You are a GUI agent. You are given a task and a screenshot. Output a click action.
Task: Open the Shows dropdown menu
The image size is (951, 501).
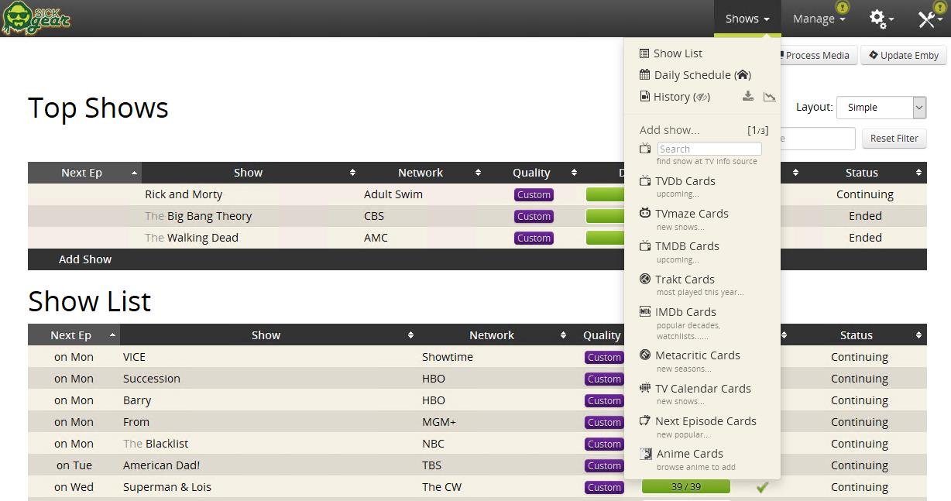click(x=747, y=19)
